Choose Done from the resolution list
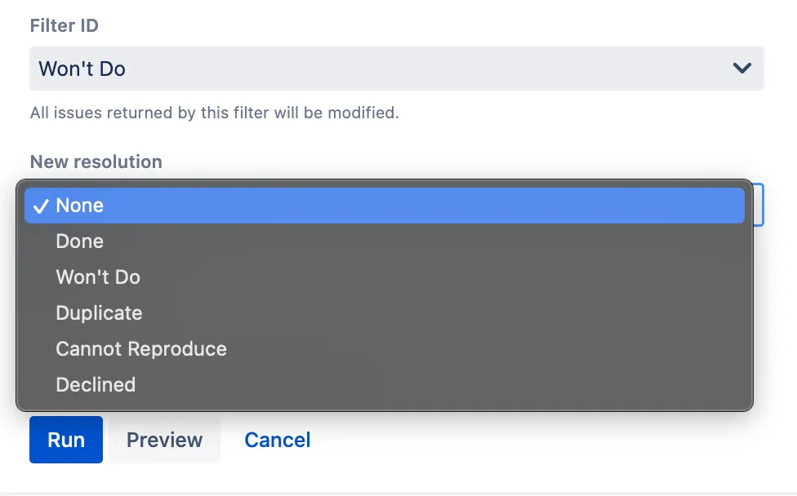Image resolution: width=797 pixels, height=496 pixels. 385,241
